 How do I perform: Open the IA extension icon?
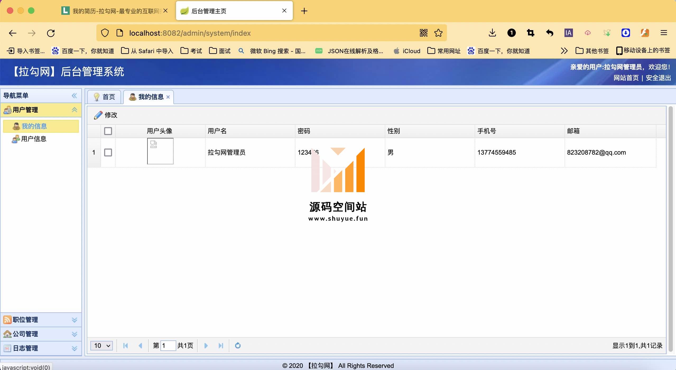568,33
